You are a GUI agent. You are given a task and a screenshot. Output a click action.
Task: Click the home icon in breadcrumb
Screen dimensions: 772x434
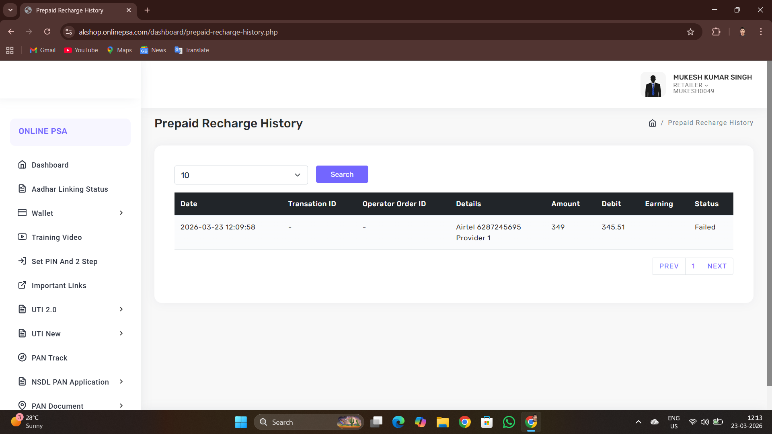652,123
